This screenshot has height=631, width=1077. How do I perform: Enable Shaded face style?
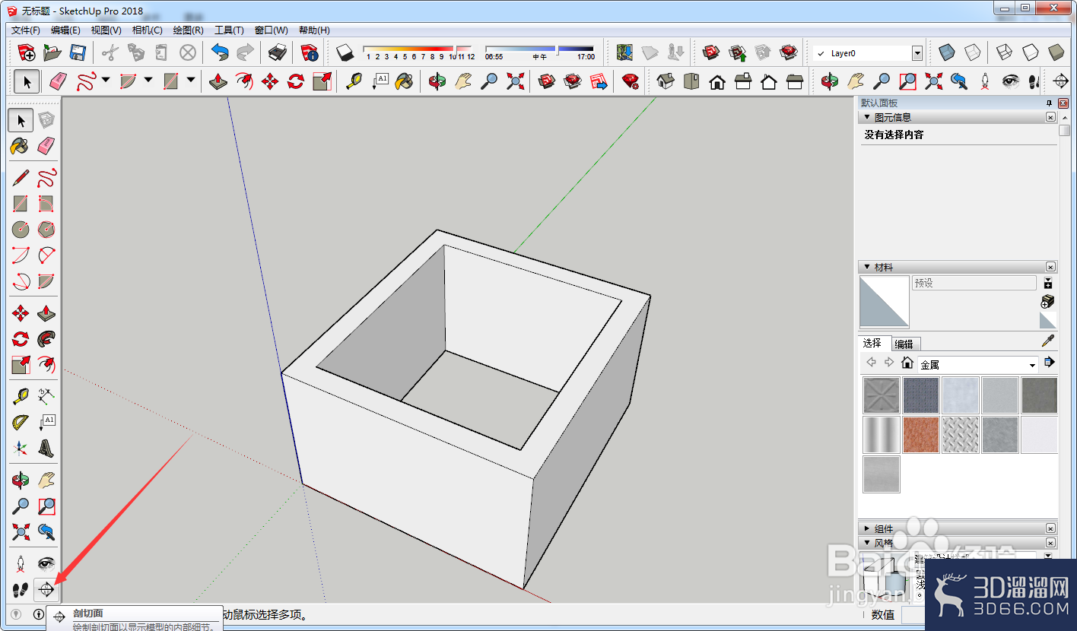tap(1056, 52)
